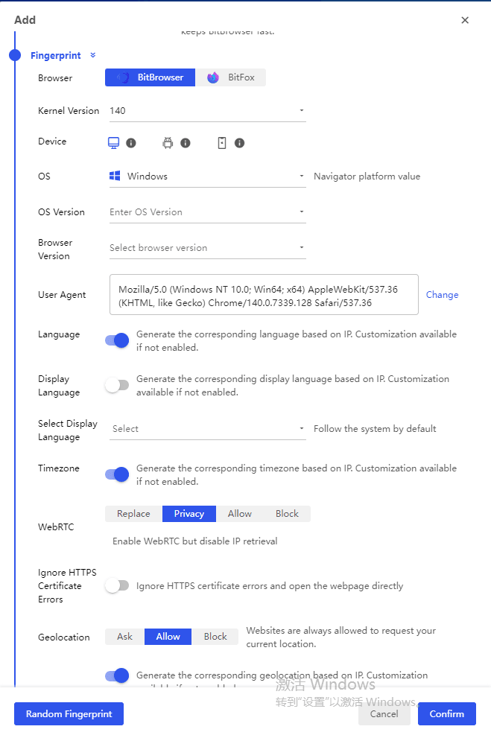Toggle Ignore HTTPS Certificate Errors switch
Screen dimensions: 491x738
tap(117, 586)
